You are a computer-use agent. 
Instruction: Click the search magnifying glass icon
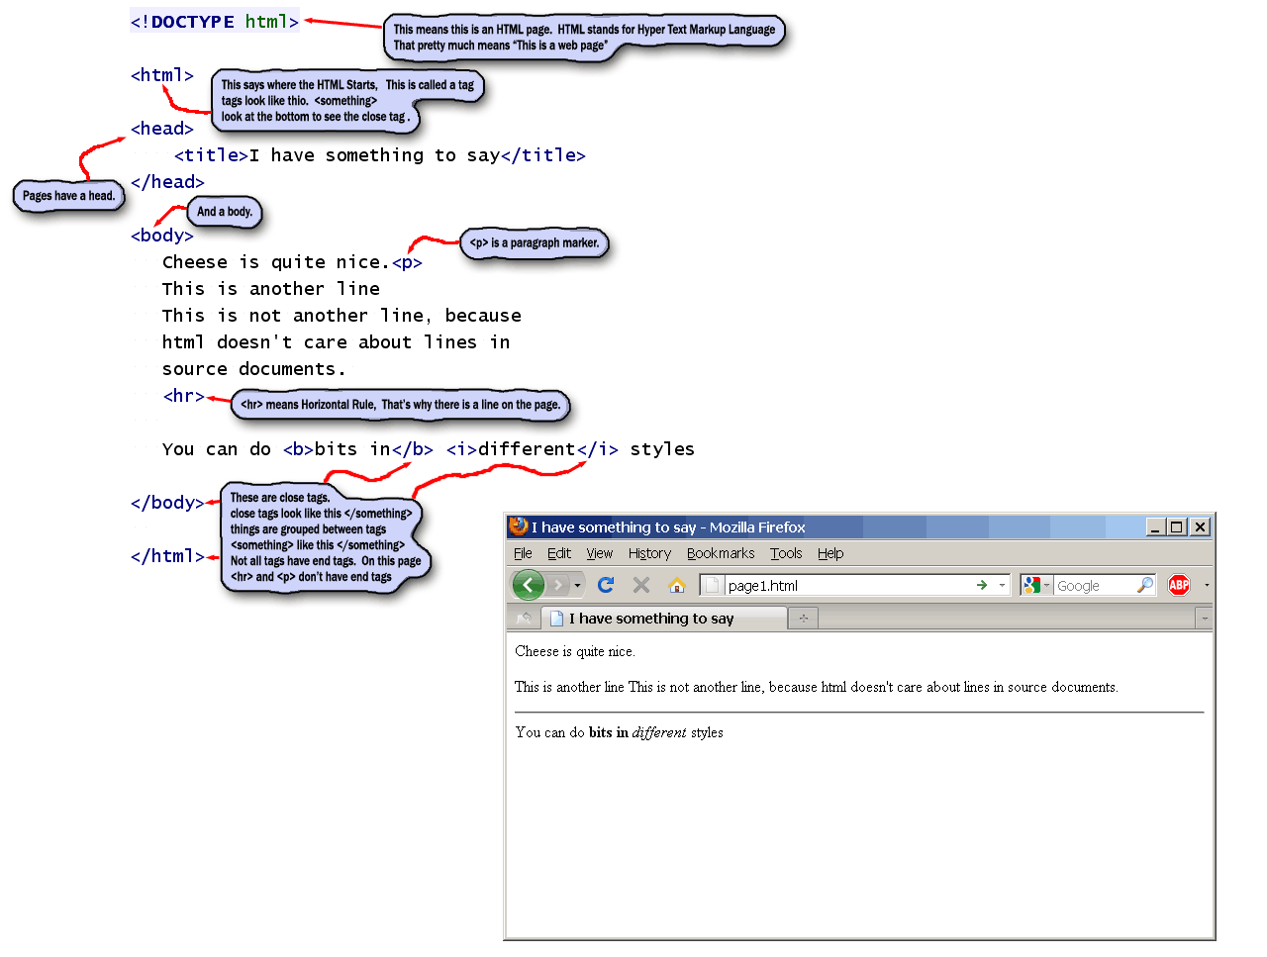(x=1144, y=585)
